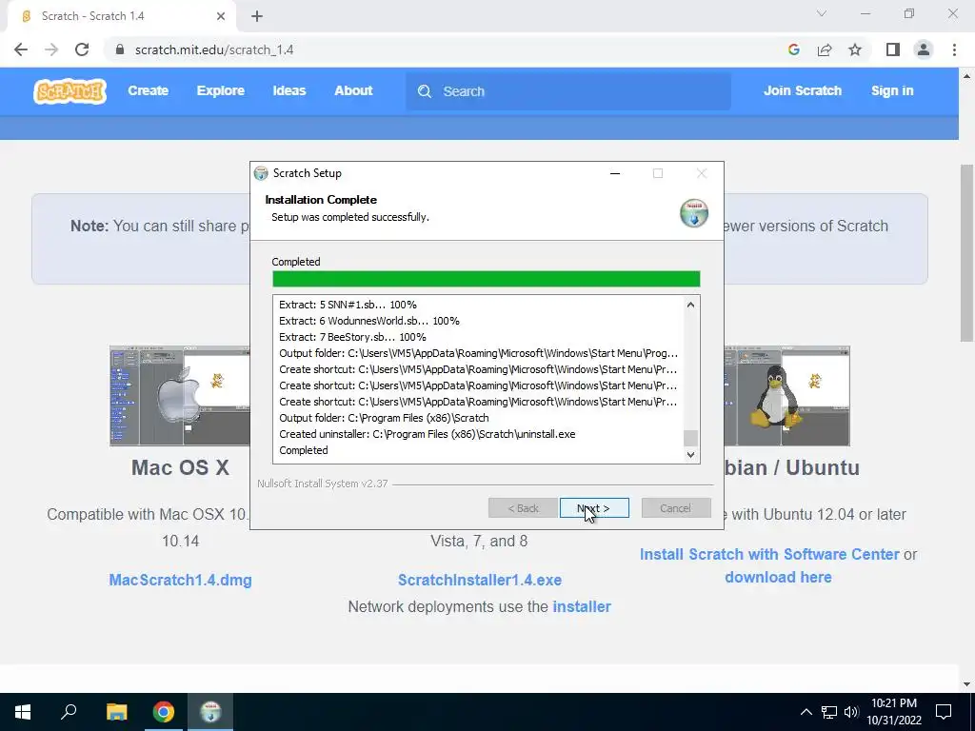Click the web page vertical scrollbar thumb

(x=966, y=253)
